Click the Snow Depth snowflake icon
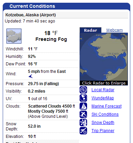 coord(83,123)
